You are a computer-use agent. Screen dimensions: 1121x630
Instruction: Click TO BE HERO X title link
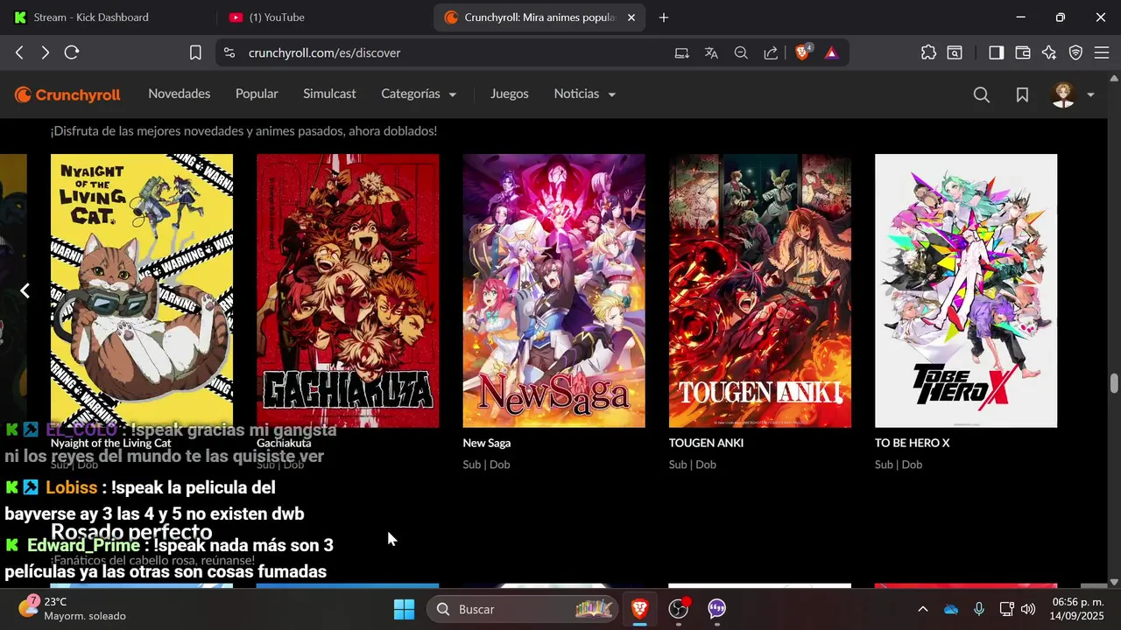pyautogui.click(x=913, y=443)
